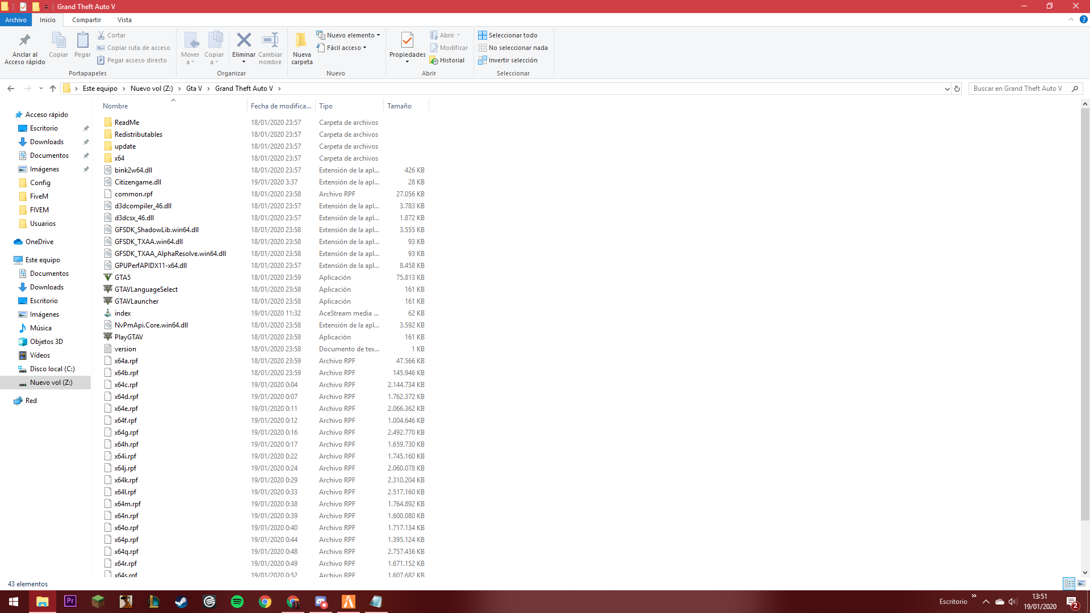
Task: Select the x64g.rpf file
Action: click(x=126, y=433)
